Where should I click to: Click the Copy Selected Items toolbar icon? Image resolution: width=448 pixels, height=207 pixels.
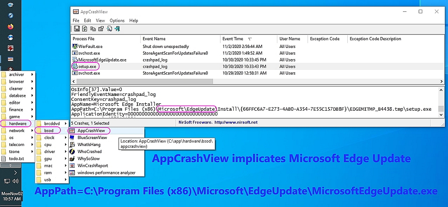click(x=93, y=28)
